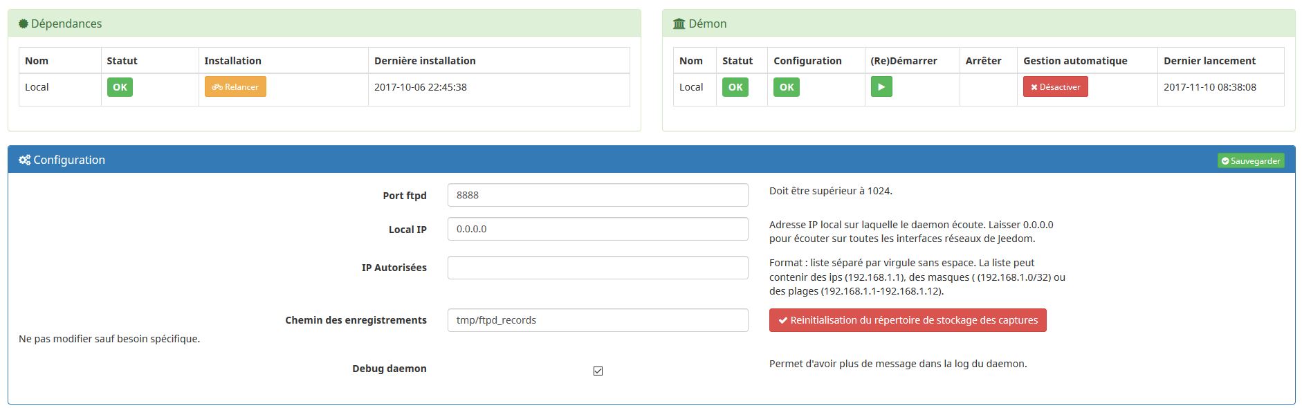Image resolution: width=1302 pixels, height=408 pixels.
Task: Focus the Port ftpd input field
Action: [x=598, y=195]
